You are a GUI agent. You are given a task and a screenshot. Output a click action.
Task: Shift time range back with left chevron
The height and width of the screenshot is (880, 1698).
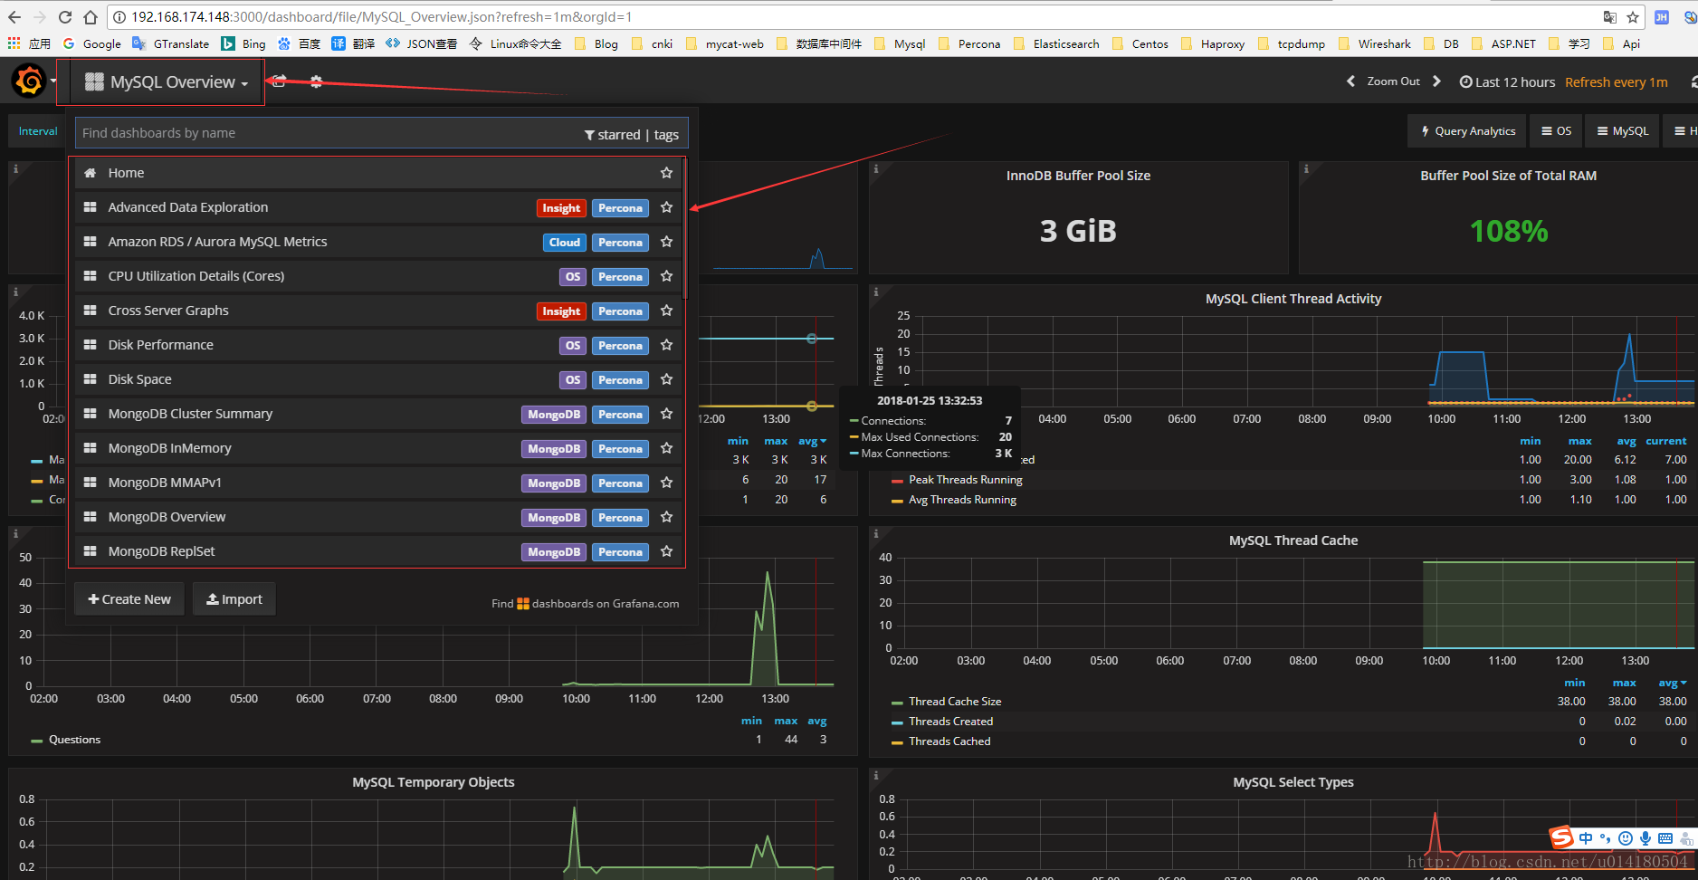(1350, 81)
